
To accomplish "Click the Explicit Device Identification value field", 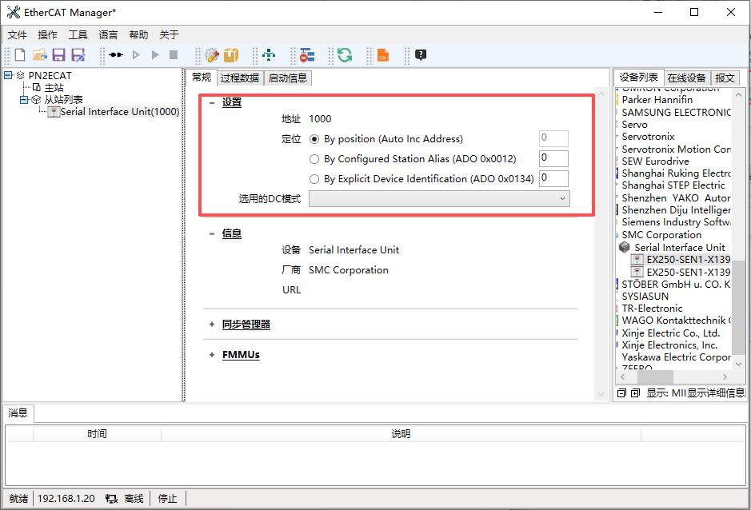I will (553, 178).
